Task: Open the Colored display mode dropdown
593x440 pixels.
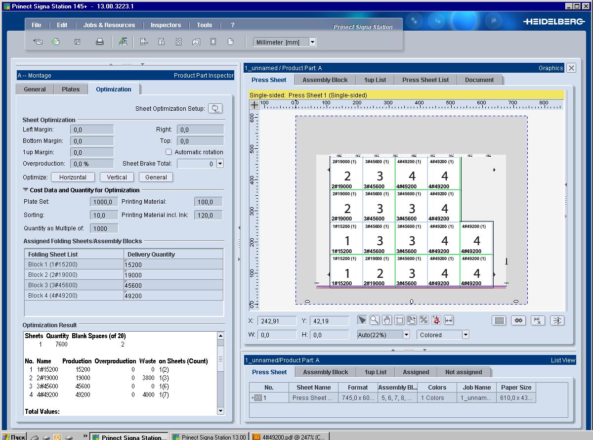Action: pos(465,335)
